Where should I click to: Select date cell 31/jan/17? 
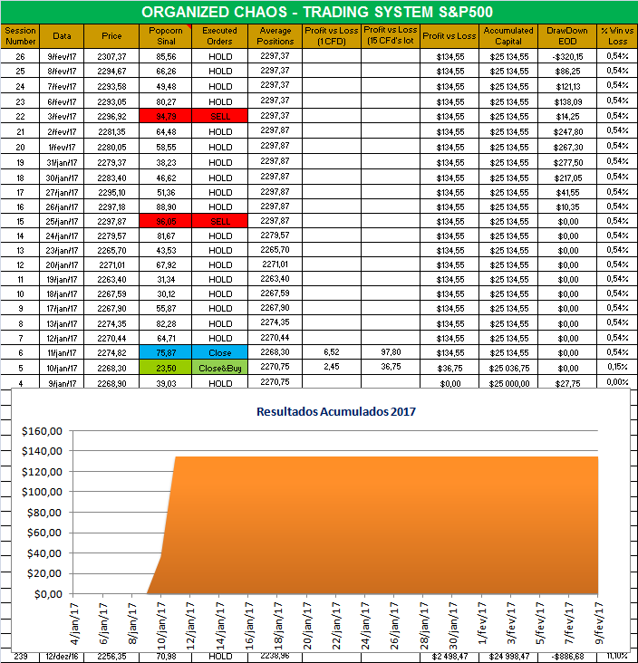[x=62, y=162]
